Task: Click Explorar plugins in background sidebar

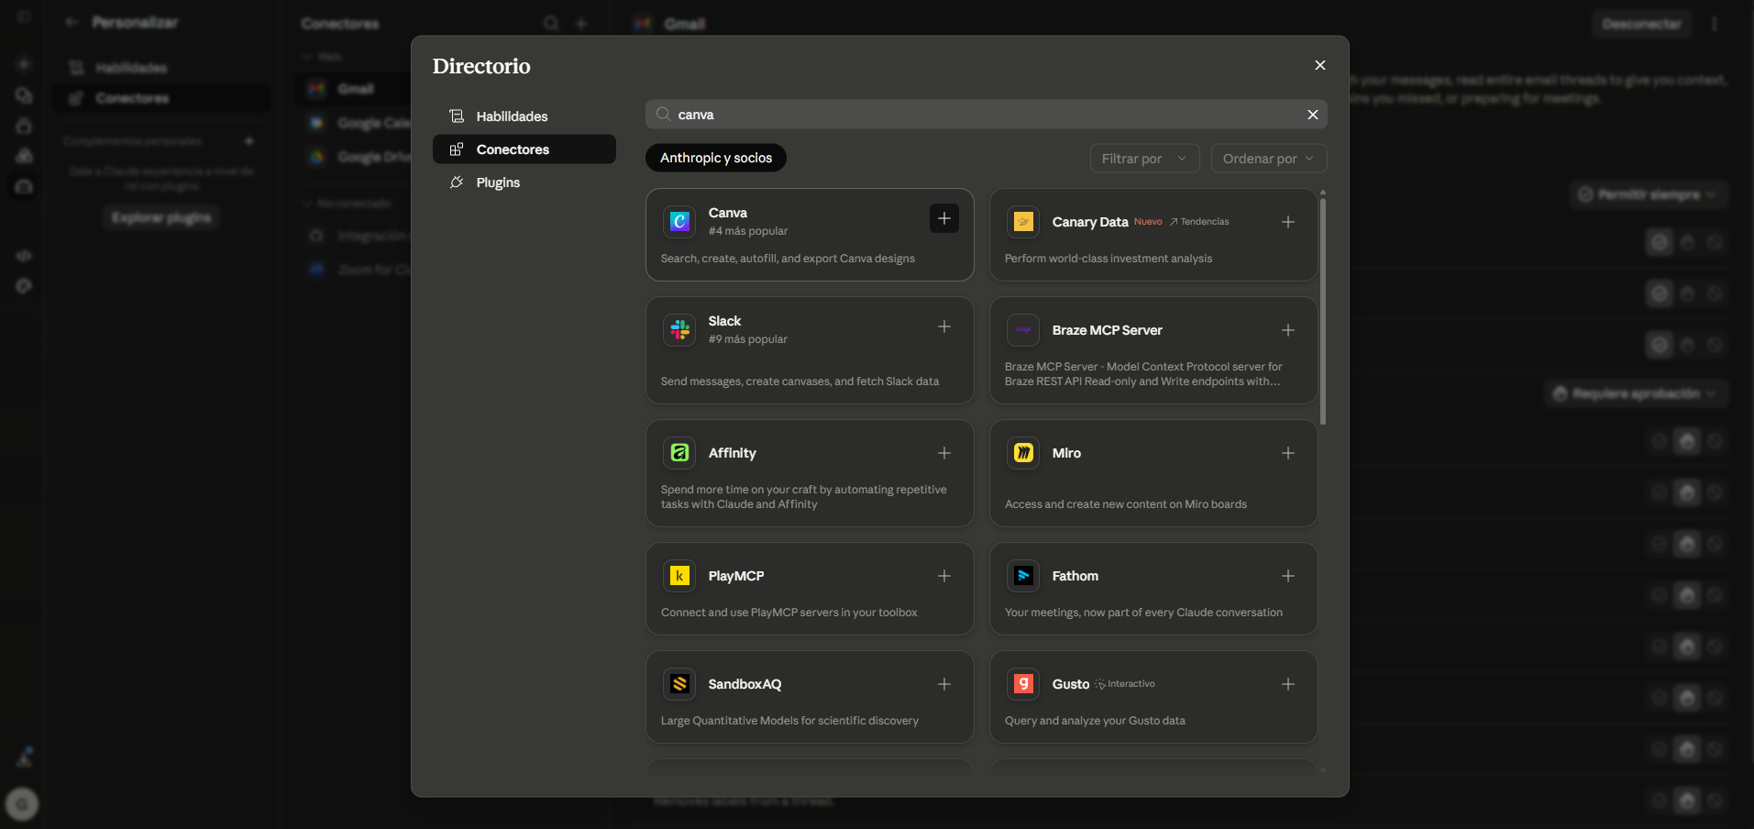Action: point(161,217)
